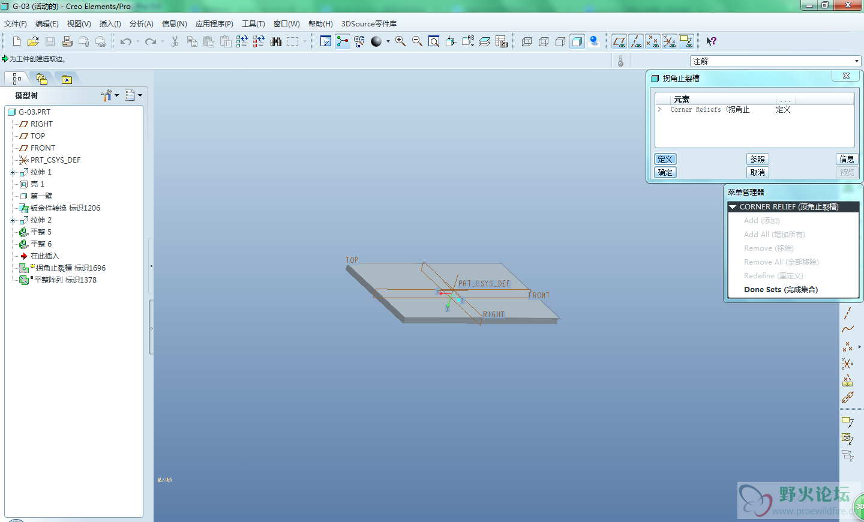Click the Open file folder icon

(33, 41)
